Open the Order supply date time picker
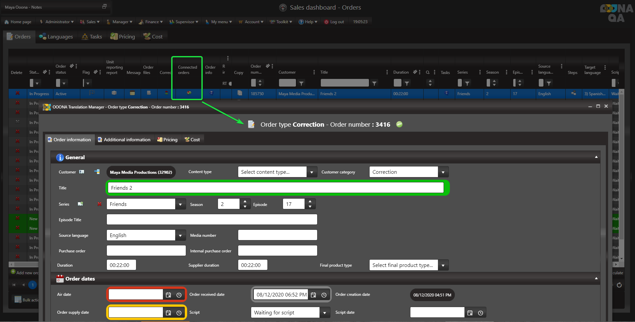The height and width of the screenshot is (322, 635). pyautogui.click(x=179, y=313)
